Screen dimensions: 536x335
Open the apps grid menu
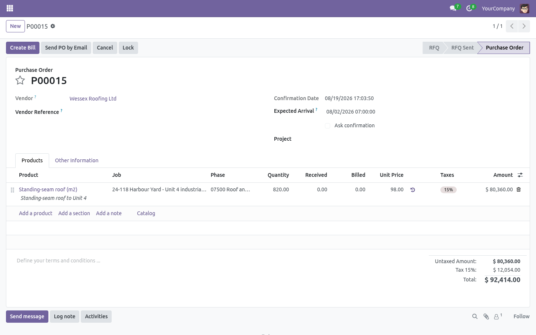click(x=10, y=8)
